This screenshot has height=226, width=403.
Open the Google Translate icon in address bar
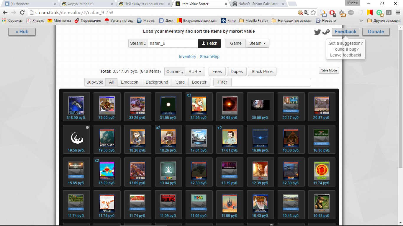307,12
